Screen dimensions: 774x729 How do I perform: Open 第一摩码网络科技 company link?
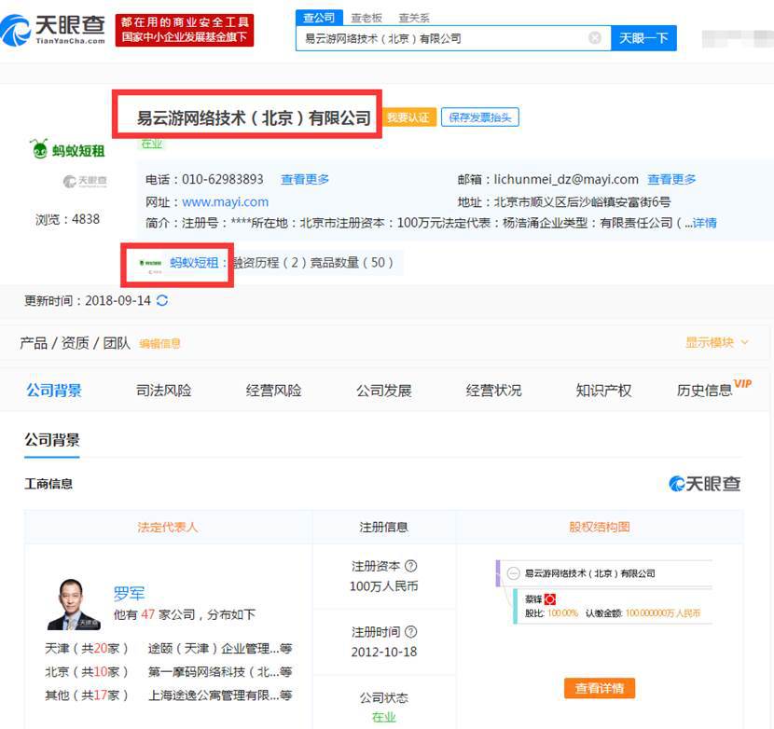[x=220, y=672]
